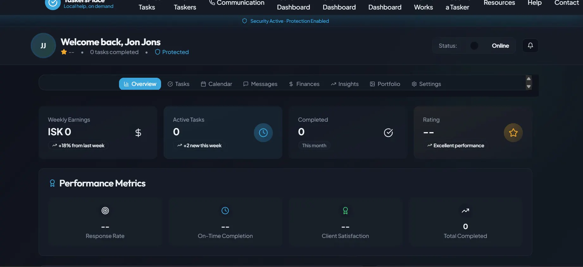
Task: Click the JJ profile avatar
Action: (43, 46)
